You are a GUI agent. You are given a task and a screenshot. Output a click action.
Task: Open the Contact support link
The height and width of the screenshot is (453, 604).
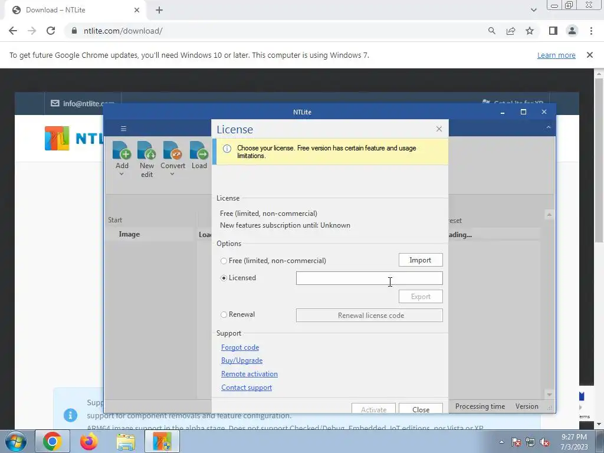click(x=247, y=388)
